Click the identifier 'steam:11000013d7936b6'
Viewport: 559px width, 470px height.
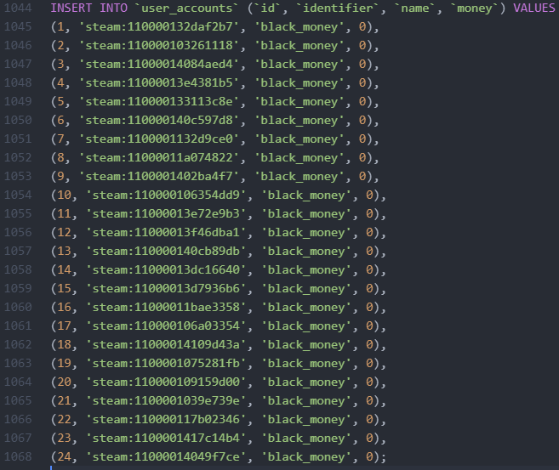tap(166, 288)
